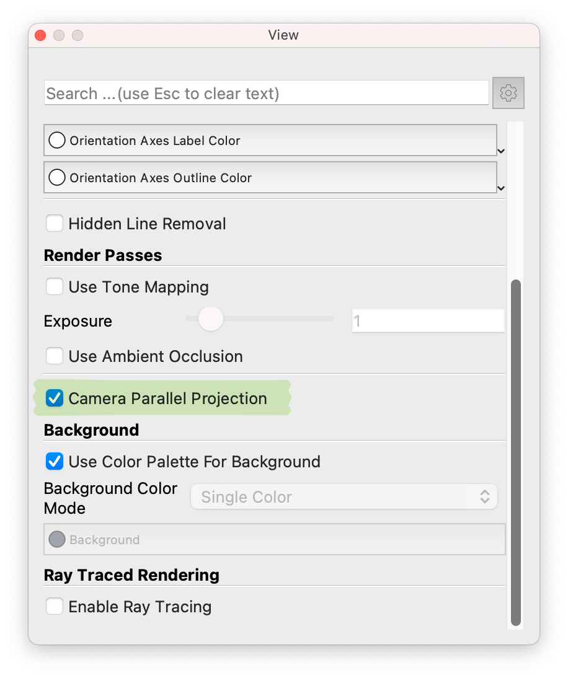Click the gray Background color circle
Viewport: 568px width, 678px height.
[x=57, y=539]
